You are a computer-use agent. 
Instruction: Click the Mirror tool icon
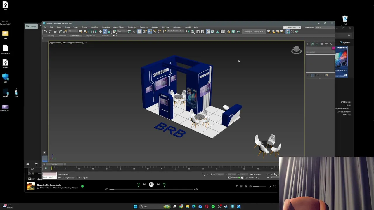pyautogui.click(x=188, y=32)
